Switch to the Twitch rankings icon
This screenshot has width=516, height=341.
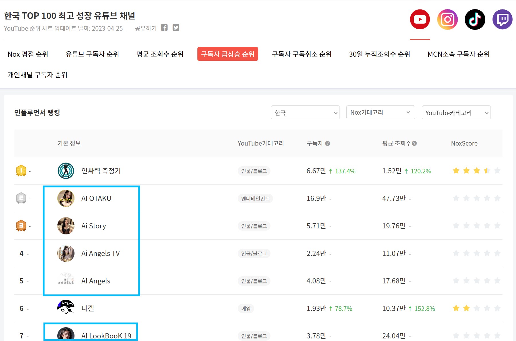(x=502, y=19)
